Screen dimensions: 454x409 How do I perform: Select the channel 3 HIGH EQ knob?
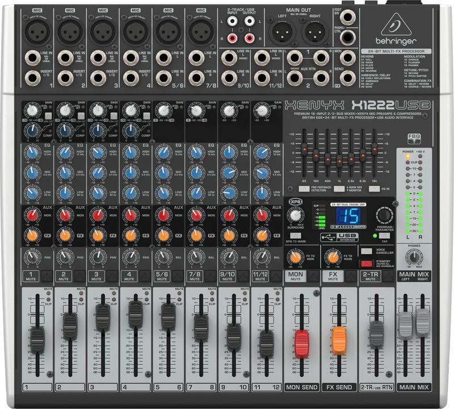(98, 153)
